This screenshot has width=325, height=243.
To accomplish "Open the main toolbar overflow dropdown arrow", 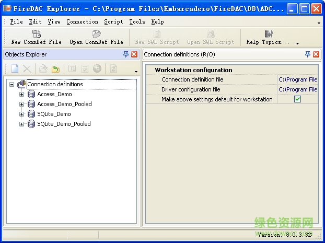I will 297,43.
